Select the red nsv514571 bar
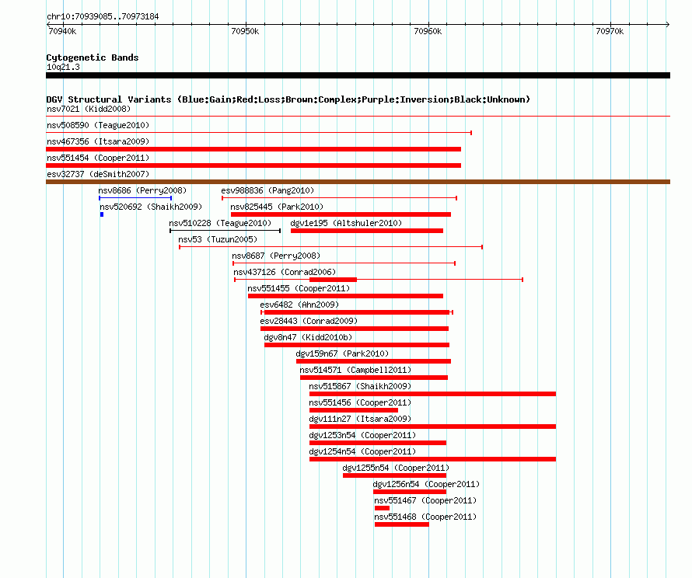 [374, 378]
